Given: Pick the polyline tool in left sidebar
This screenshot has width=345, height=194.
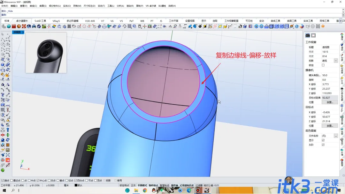Looking at the screenshot, I should coord(3,39).
